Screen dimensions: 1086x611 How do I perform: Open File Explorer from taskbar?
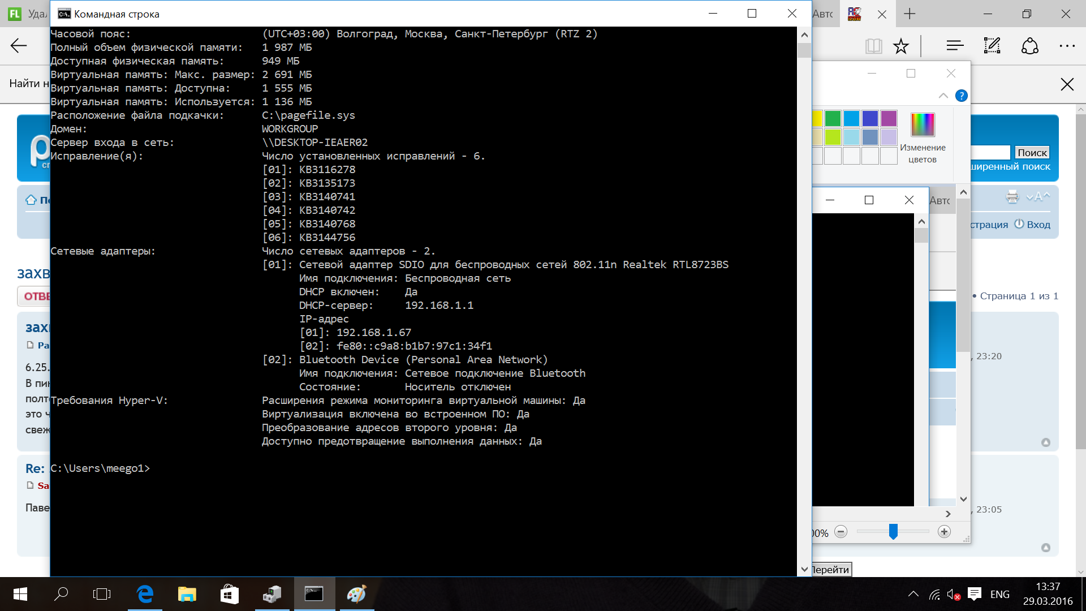point(187,594)
